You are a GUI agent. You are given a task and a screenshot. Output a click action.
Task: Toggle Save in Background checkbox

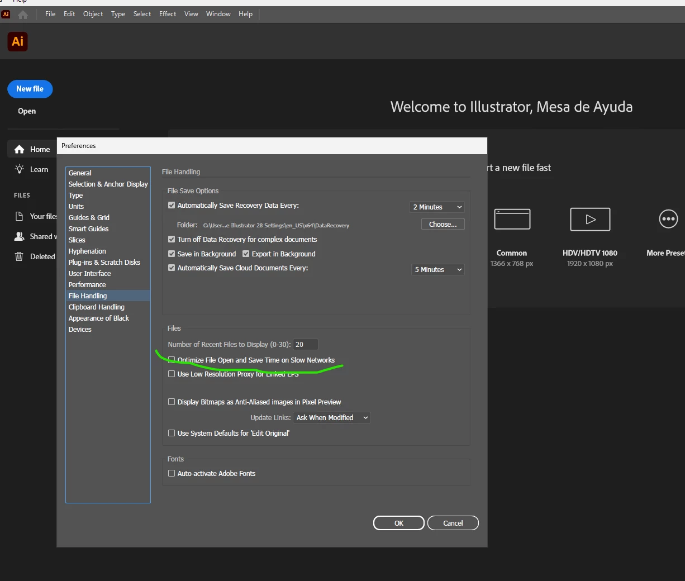coord(172,254)
